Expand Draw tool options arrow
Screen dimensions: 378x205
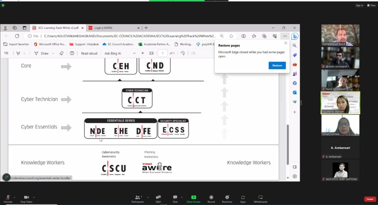click(53, 53)
